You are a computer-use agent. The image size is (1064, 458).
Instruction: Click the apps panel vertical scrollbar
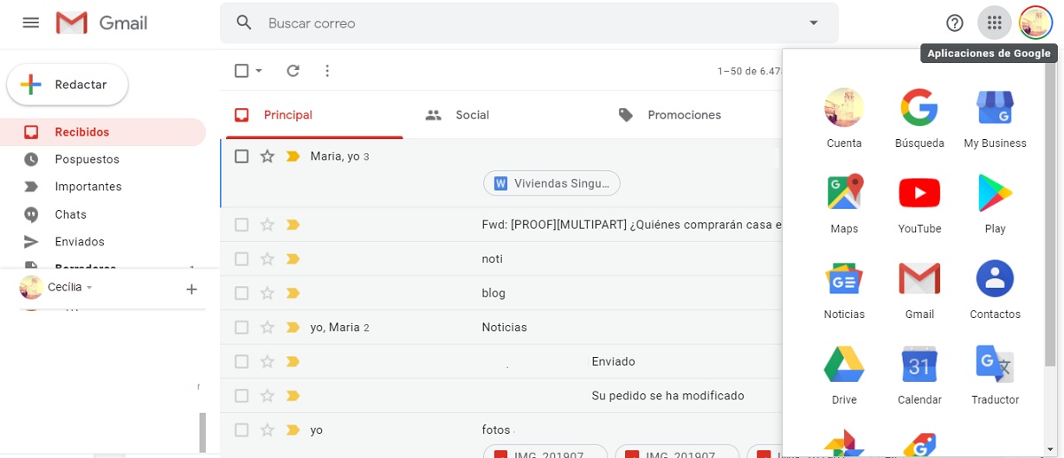point(1051,213)
